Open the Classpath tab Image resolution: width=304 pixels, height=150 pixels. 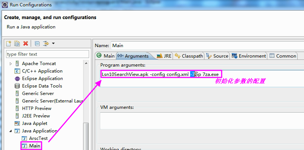(189, 56)
